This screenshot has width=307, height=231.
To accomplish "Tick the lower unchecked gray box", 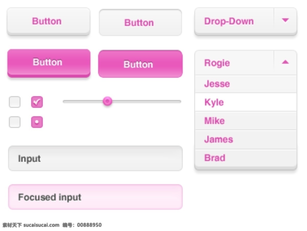I will 15,122.
